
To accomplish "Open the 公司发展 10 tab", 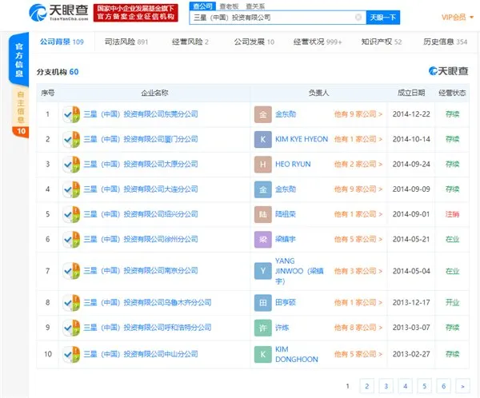I will click(x=254, y=42).
